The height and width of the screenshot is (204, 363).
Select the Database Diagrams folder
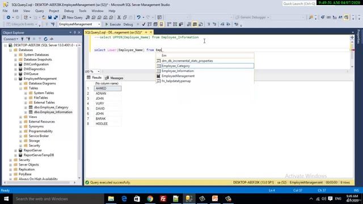point(42,83)
